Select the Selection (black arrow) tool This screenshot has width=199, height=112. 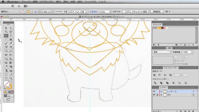6,28
